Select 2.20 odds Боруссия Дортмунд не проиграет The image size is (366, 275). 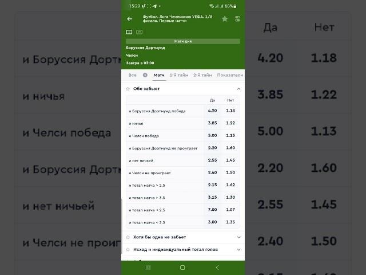click(x=212, y=148)
